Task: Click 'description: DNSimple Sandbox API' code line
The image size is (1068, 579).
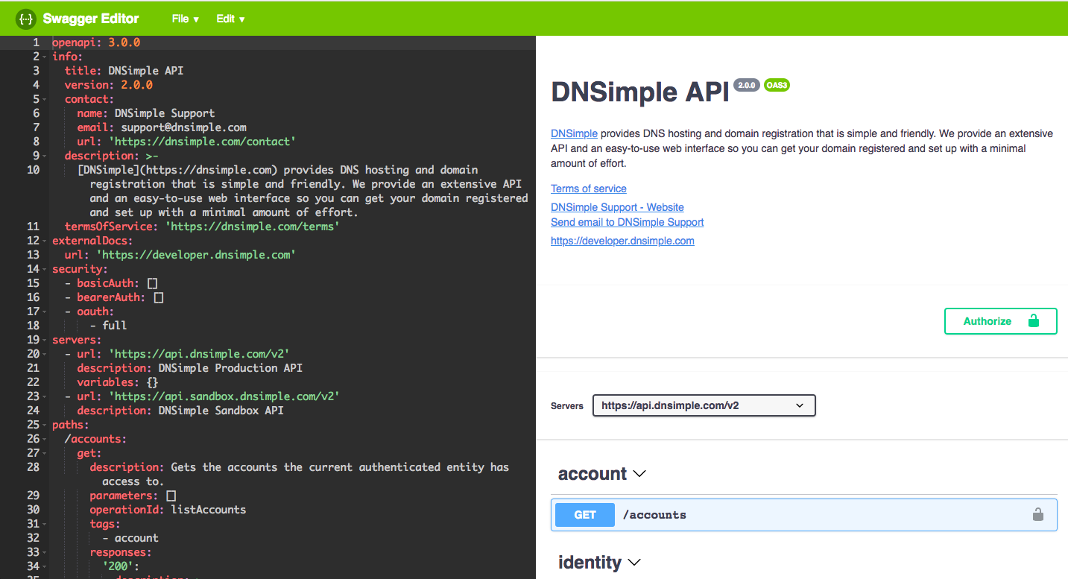Action: 180,411
